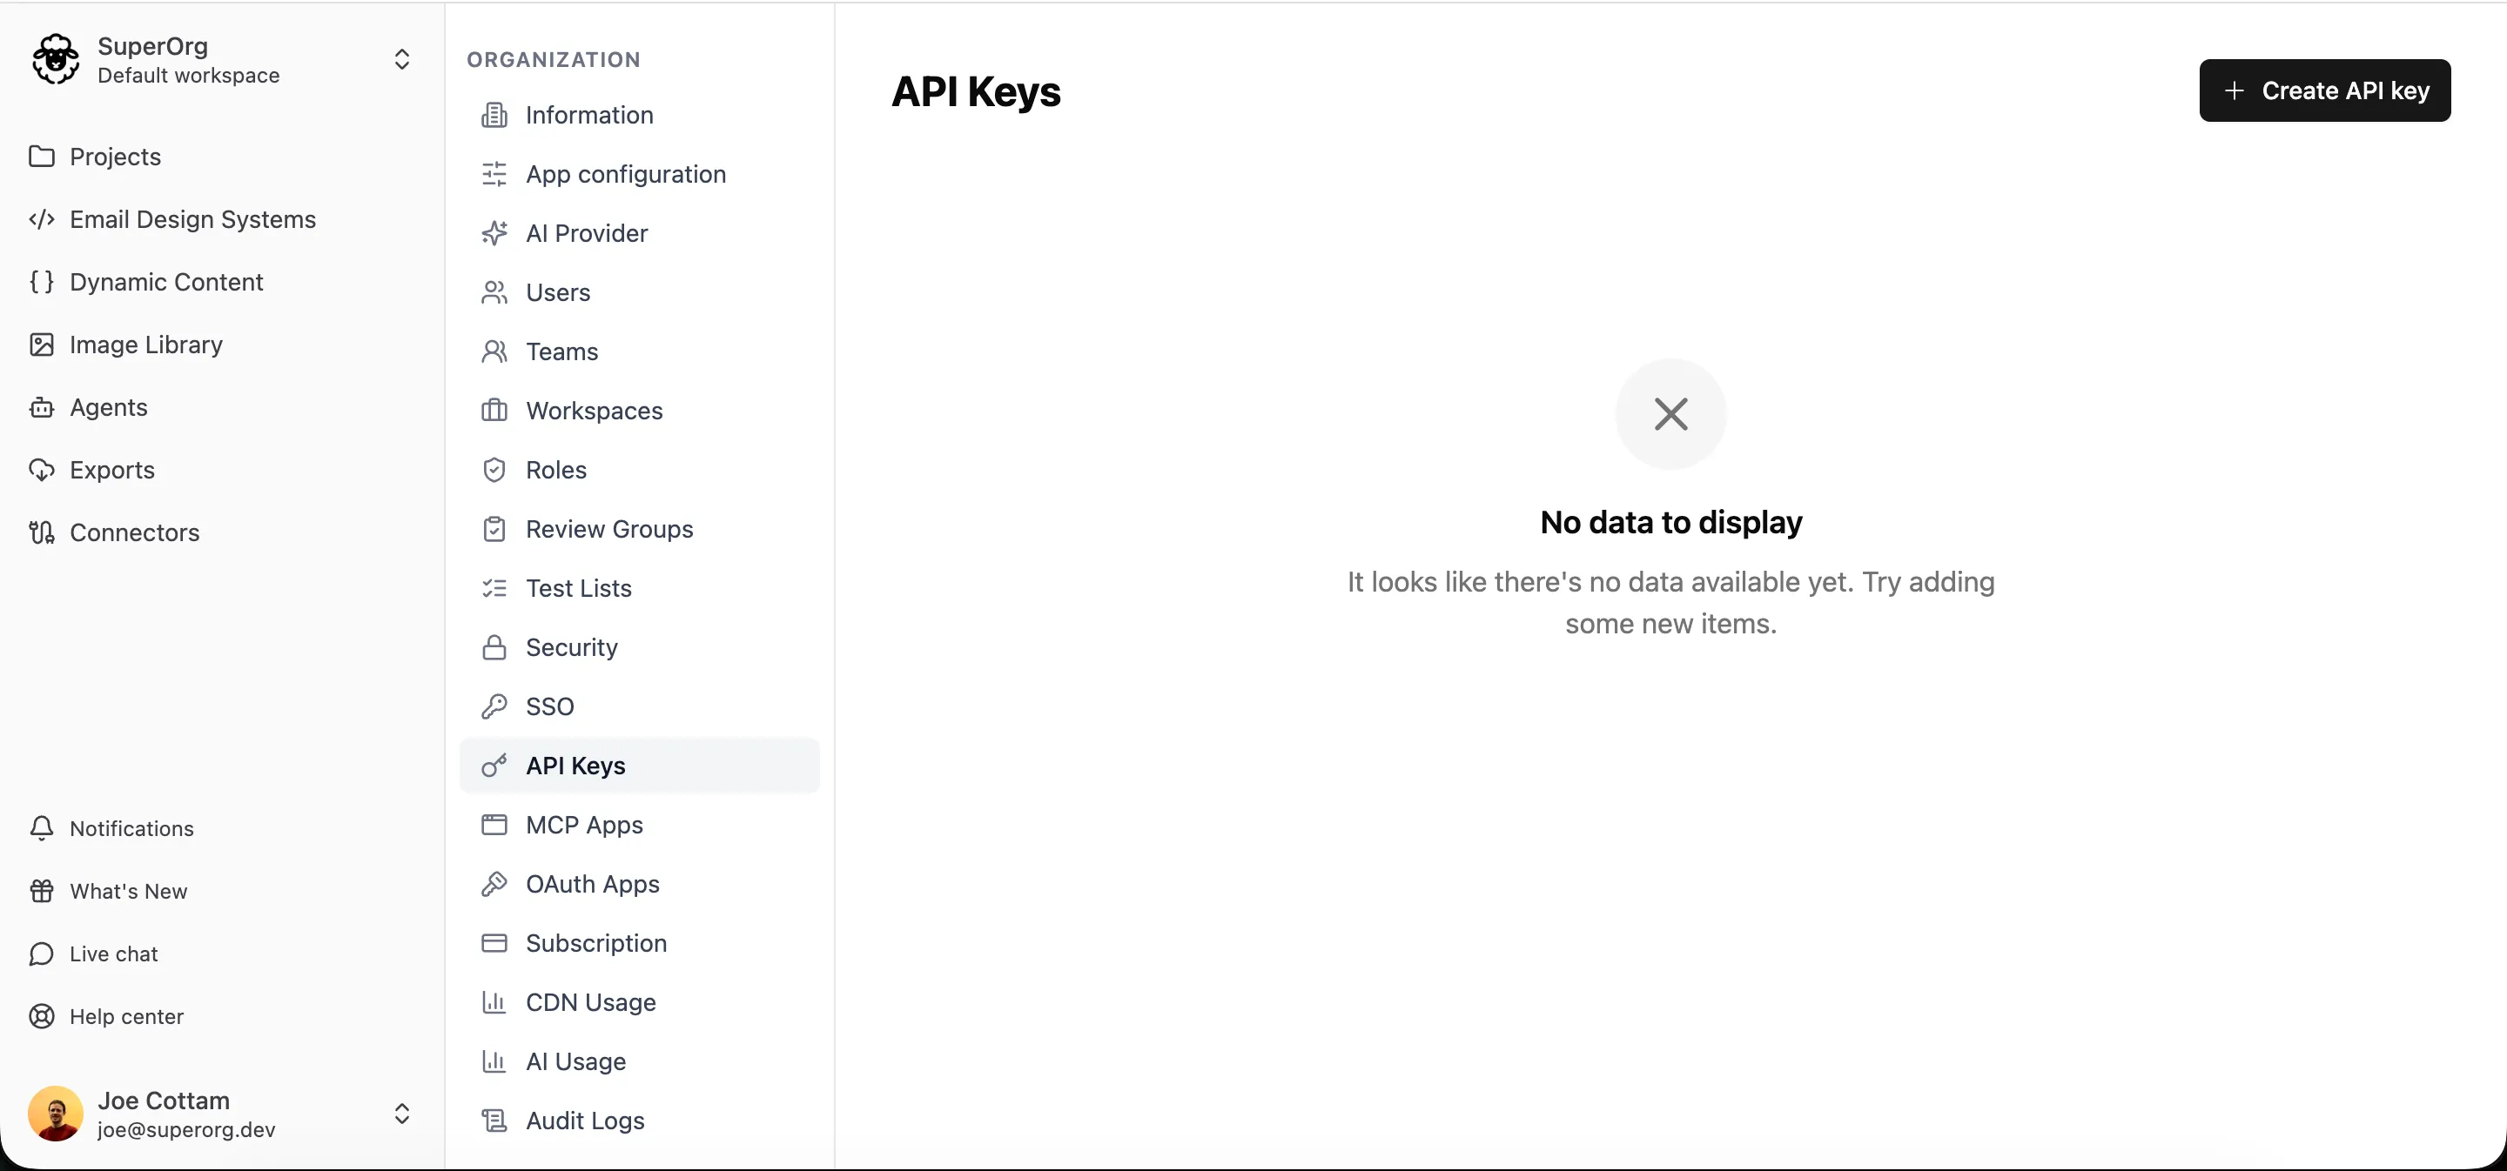Open the Workspaces settings label

pyautogui.click(x=595, y=412)
